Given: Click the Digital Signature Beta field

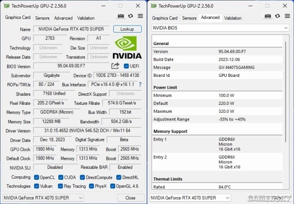Looking at the screenshot, I should point(124,139).
